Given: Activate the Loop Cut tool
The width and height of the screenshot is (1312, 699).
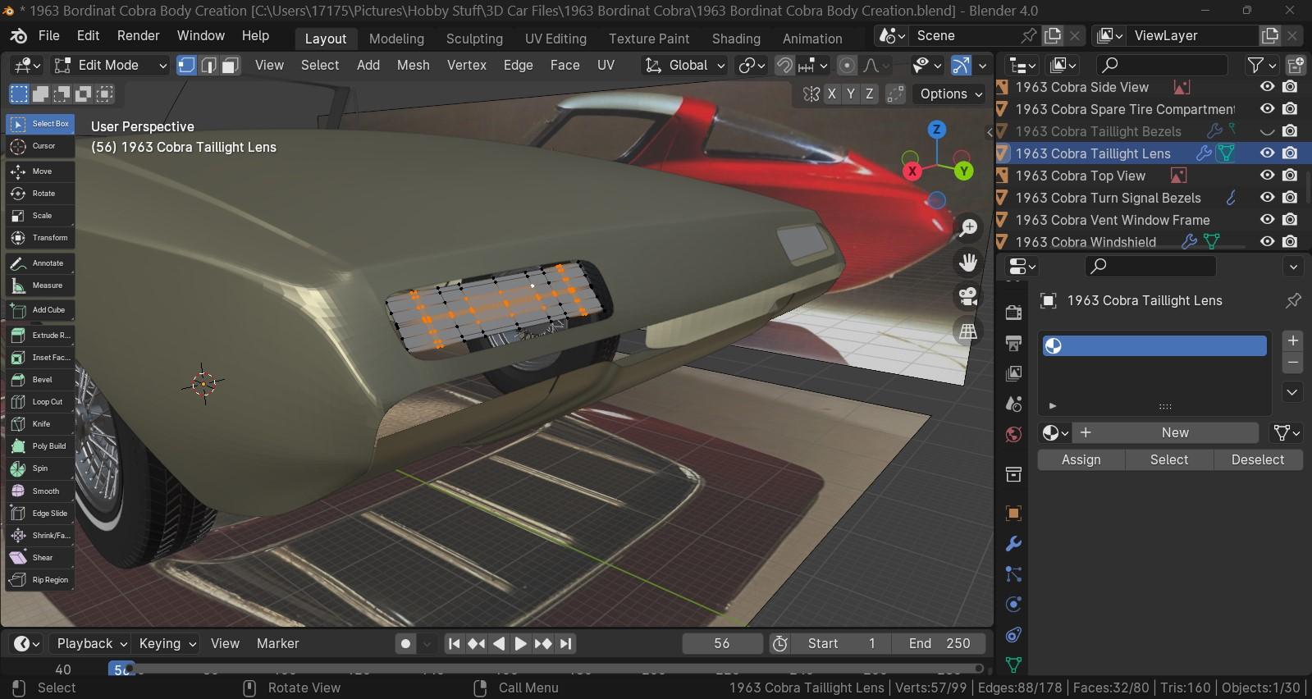Looking at the screenshot, I should coord(39,402).
